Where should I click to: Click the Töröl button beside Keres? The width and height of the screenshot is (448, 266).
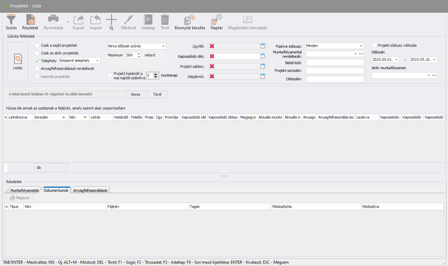point(157,94)
